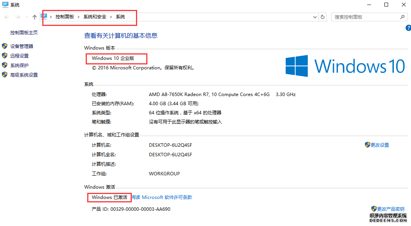Minimize the 系统 window

point(369,5)
